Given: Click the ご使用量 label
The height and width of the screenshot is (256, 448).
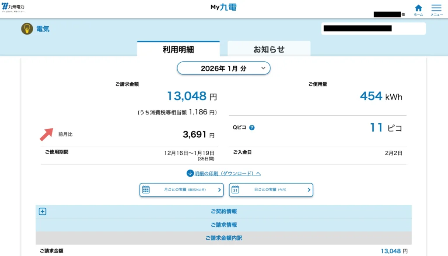Looking at the screenshot, I should [318, 84].
